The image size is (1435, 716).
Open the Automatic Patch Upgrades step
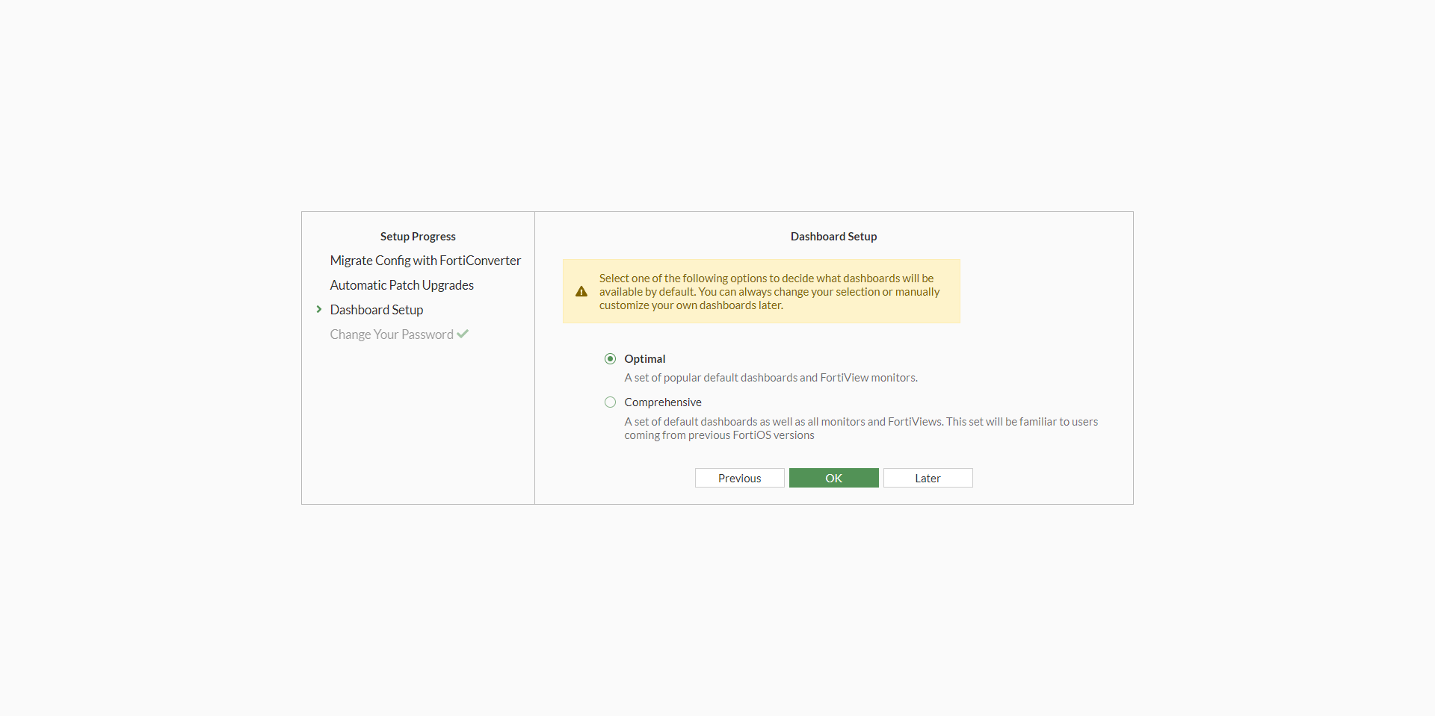[402, 285]
